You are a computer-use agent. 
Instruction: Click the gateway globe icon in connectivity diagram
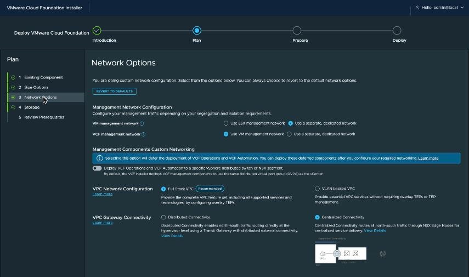[337, 253]
